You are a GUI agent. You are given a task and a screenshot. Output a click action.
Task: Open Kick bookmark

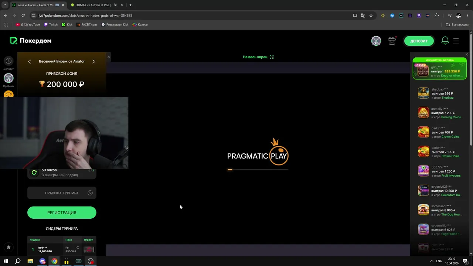67,25
